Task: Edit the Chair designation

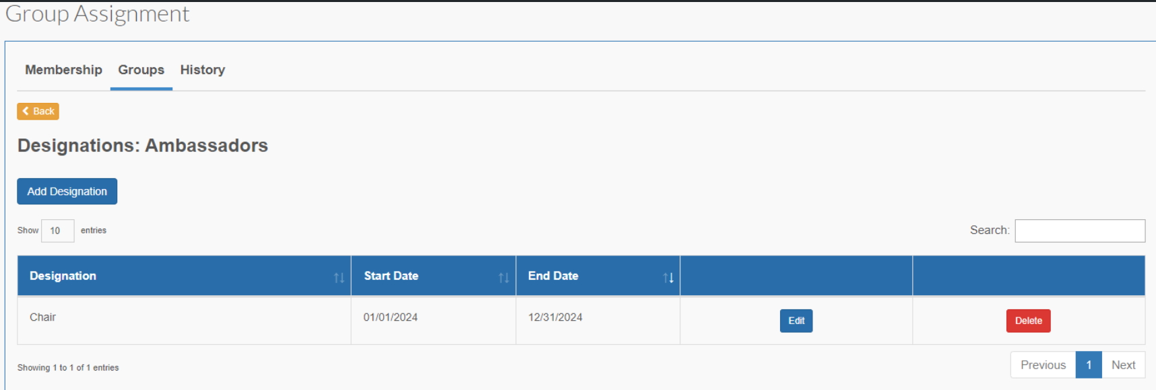Action: click(x=796, y=321)
